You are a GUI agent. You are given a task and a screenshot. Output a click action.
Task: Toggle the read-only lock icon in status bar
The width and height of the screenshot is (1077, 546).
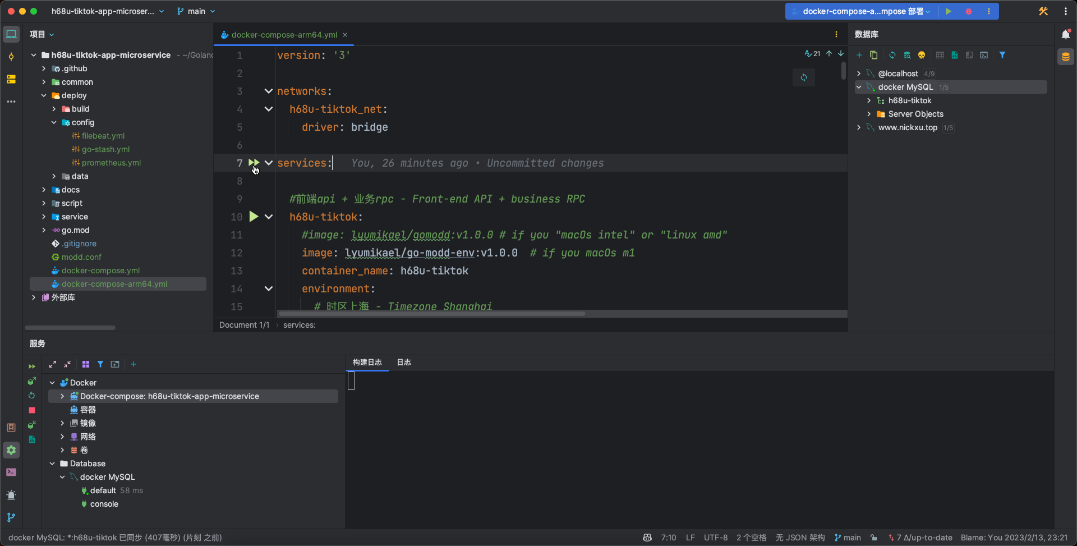pyautogui.click(x=874, y=538)
